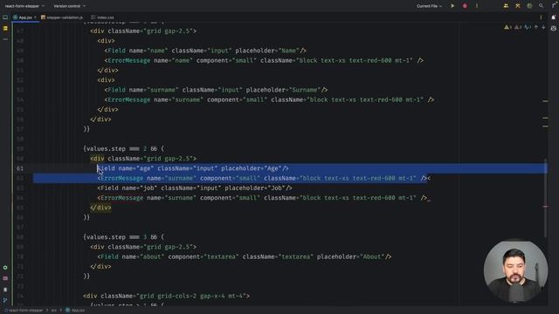Open more tool windows ellipsis on left

pos(5,39)
